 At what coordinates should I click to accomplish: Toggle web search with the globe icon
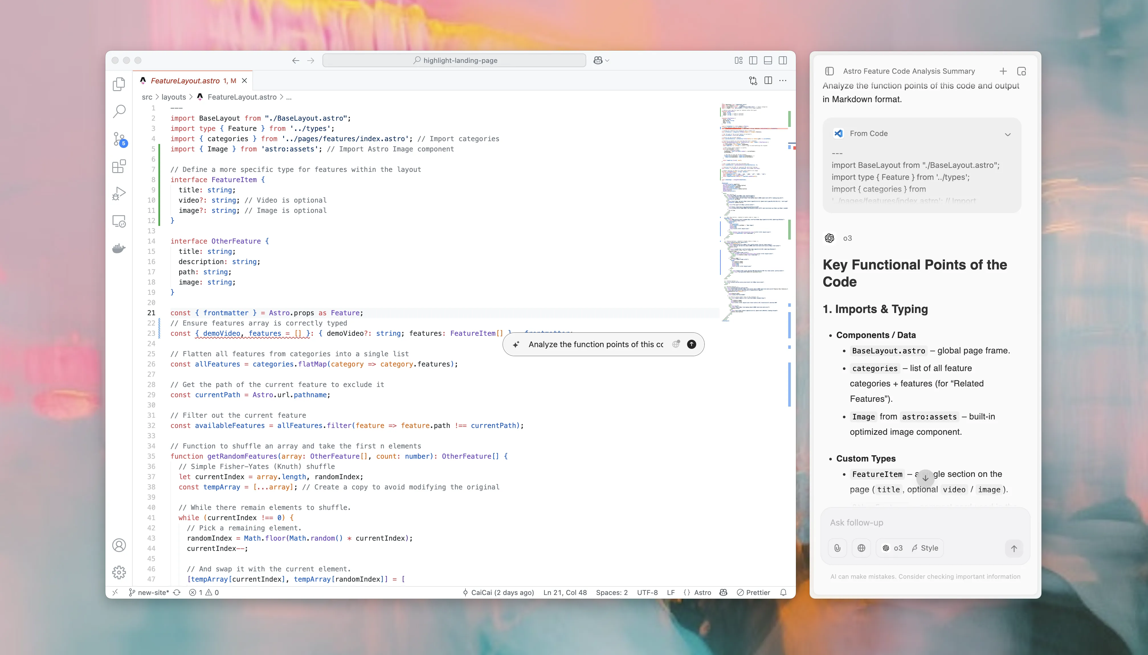coord(861,548)
